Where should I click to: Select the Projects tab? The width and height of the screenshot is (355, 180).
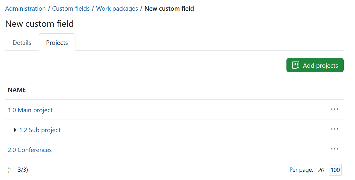(57, 42)
